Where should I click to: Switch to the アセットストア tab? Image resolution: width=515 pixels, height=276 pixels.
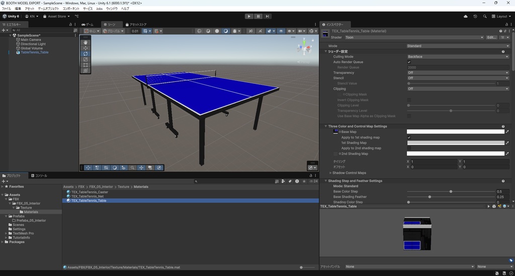tap(136, 24)
